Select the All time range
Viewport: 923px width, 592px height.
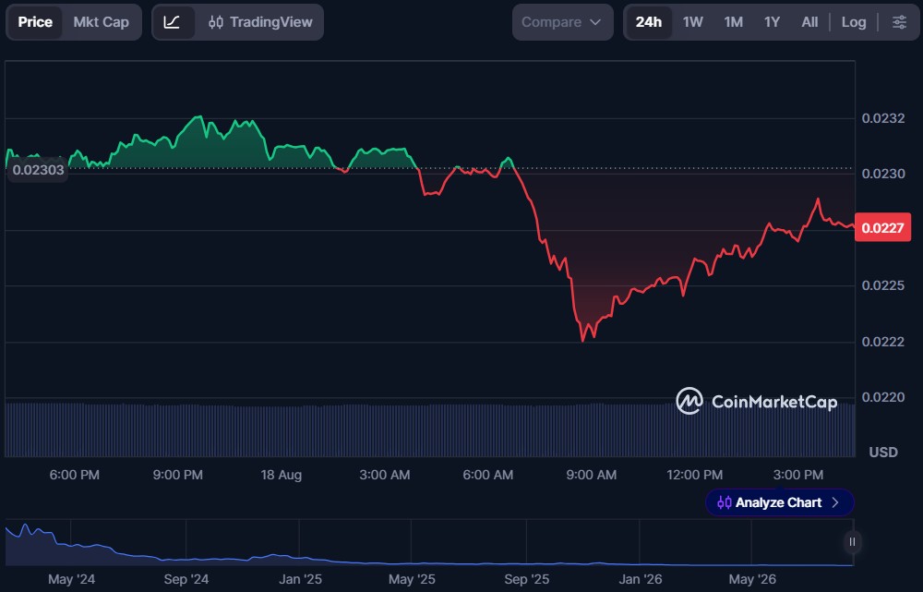pos(809,22)
